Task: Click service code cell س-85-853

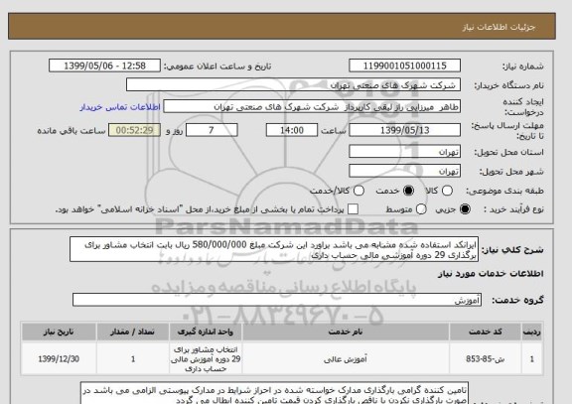Action: click(x=486, y=359)
